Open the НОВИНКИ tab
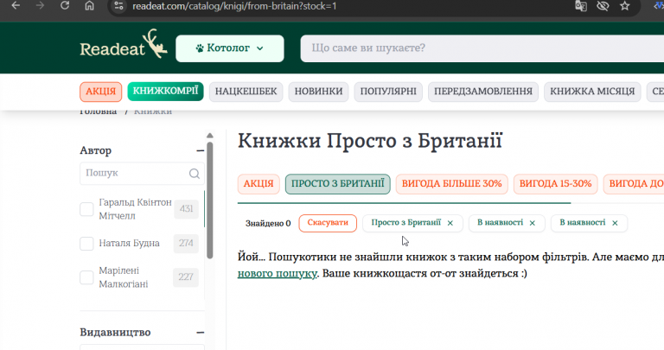 click(x=318, y=92)
